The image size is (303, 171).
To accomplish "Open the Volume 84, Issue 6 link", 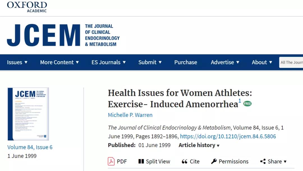I will point(30,147).
